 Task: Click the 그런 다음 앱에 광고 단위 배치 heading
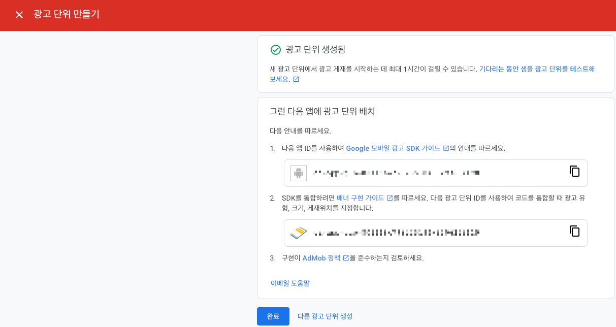[x=322, y=111]
